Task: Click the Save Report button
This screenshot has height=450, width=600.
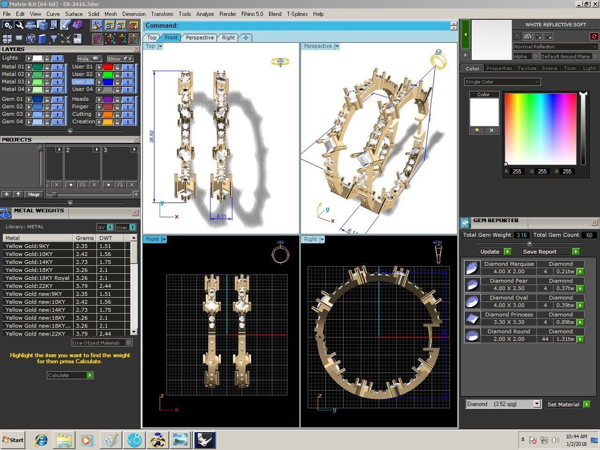Action: pyautogui.click(x=550, y=252)
